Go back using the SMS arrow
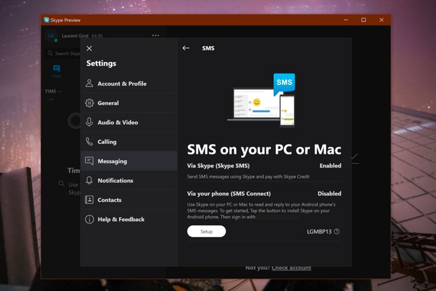 pos(186,48)
